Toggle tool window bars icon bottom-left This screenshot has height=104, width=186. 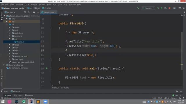pos(2,98)
